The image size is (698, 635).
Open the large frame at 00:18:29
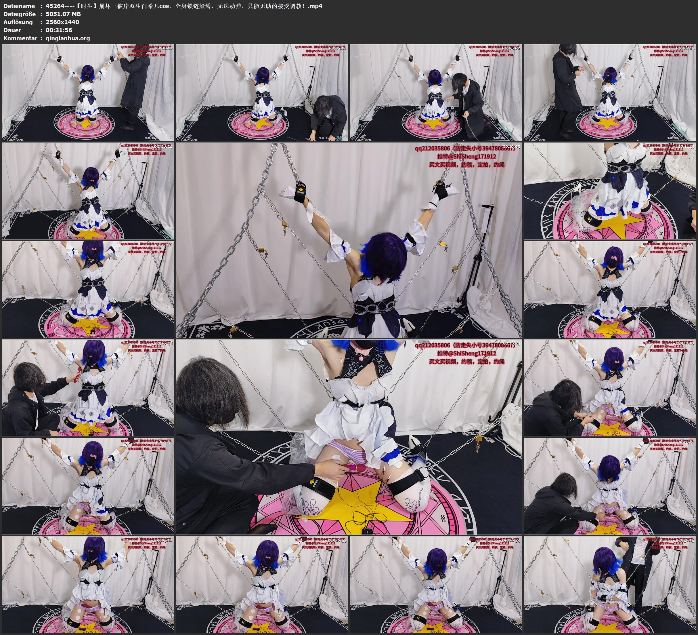pos(349,437)
